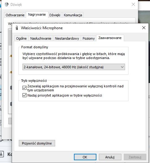Screen dimensions: 150x163
Task: Switch to the Ogólne tab
Action: click(x=21, y=38)
